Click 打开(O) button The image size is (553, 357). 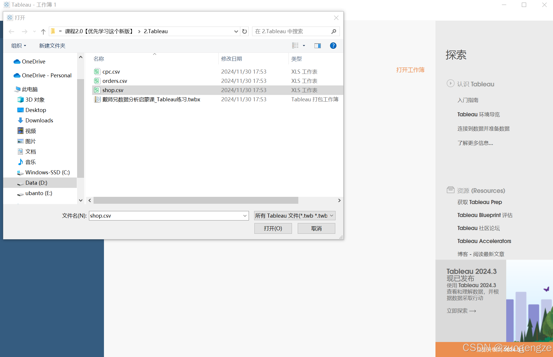pyautogui.click(x=273, y=228)
